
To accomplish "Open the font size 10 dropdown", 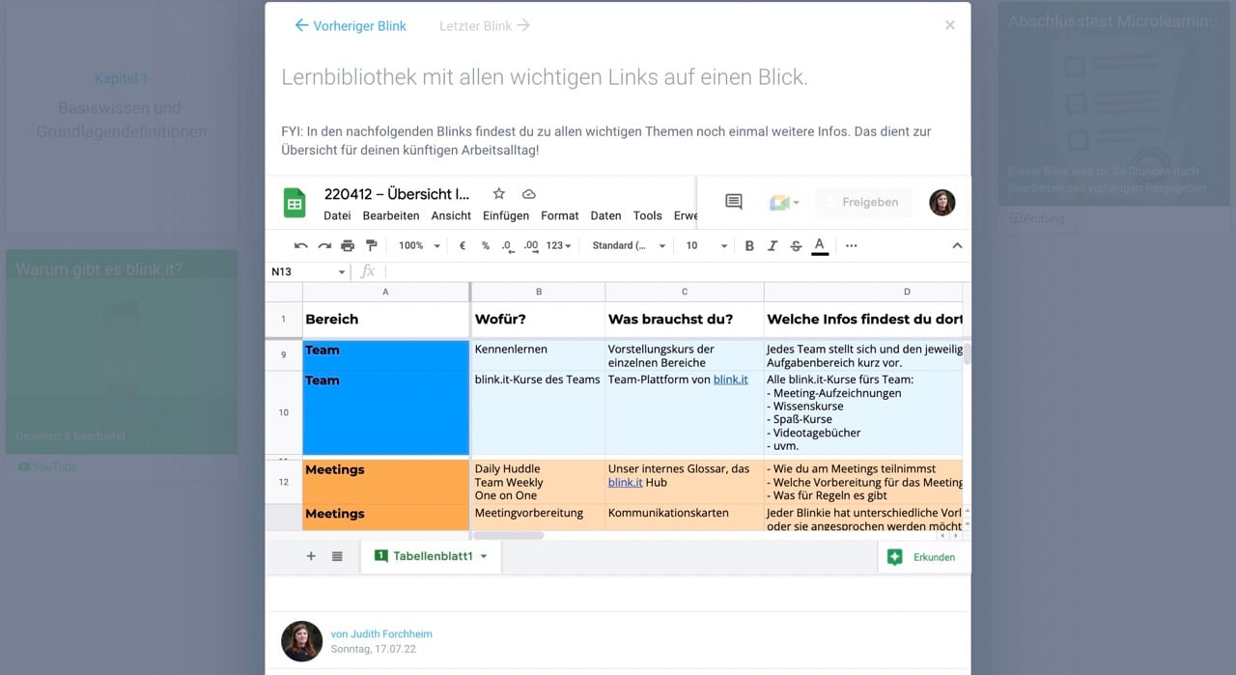I will (706, 246).
